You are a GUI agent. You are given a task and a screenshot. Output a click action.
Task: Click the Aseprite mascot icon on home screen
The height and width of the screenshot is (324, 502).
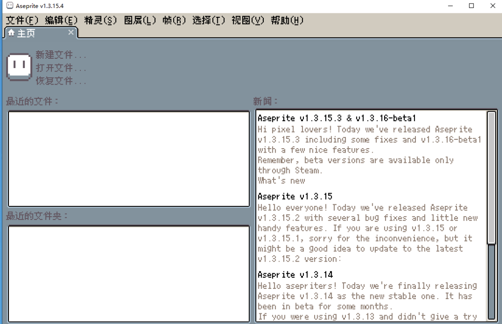pos(19,66)
